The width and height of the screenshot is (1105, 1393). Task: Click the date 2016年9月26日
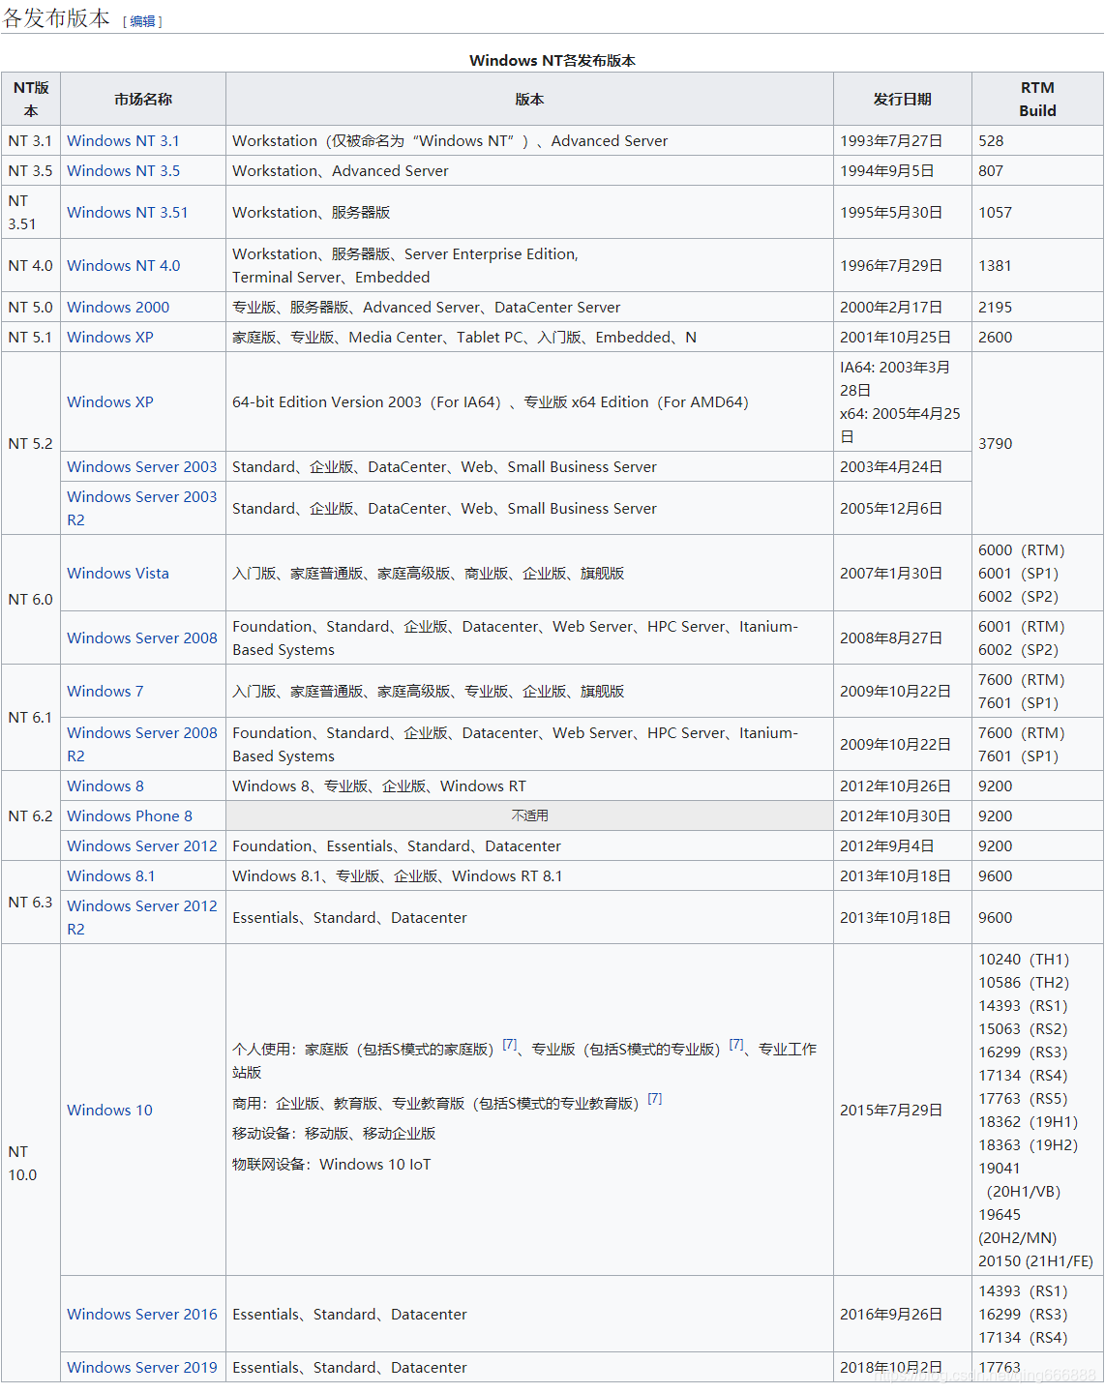tap(891, 1314)
